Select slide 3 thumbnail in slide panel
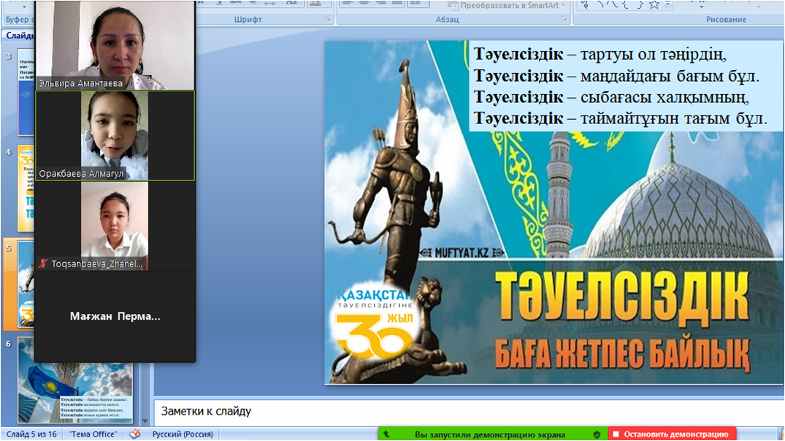This screenshot has height=441, width=785. tap(26, 91)
